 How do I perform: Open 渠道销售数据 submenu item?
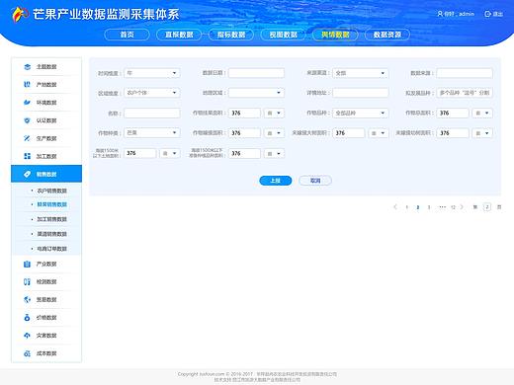(51, 234)
